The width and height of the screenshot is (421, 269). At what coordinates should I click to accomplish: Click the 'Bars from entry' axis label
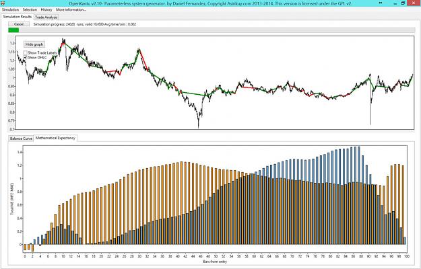[215, 262]
